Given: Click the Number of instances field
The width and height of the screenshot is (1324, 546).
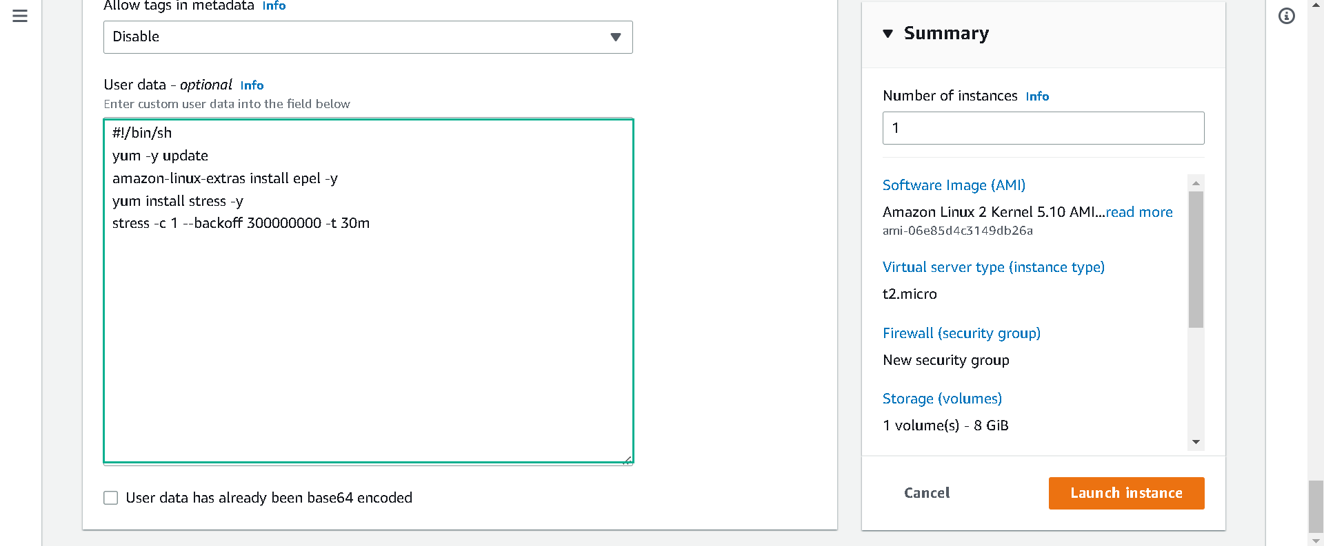Looking at the screenshot, I should [1043, 128].
